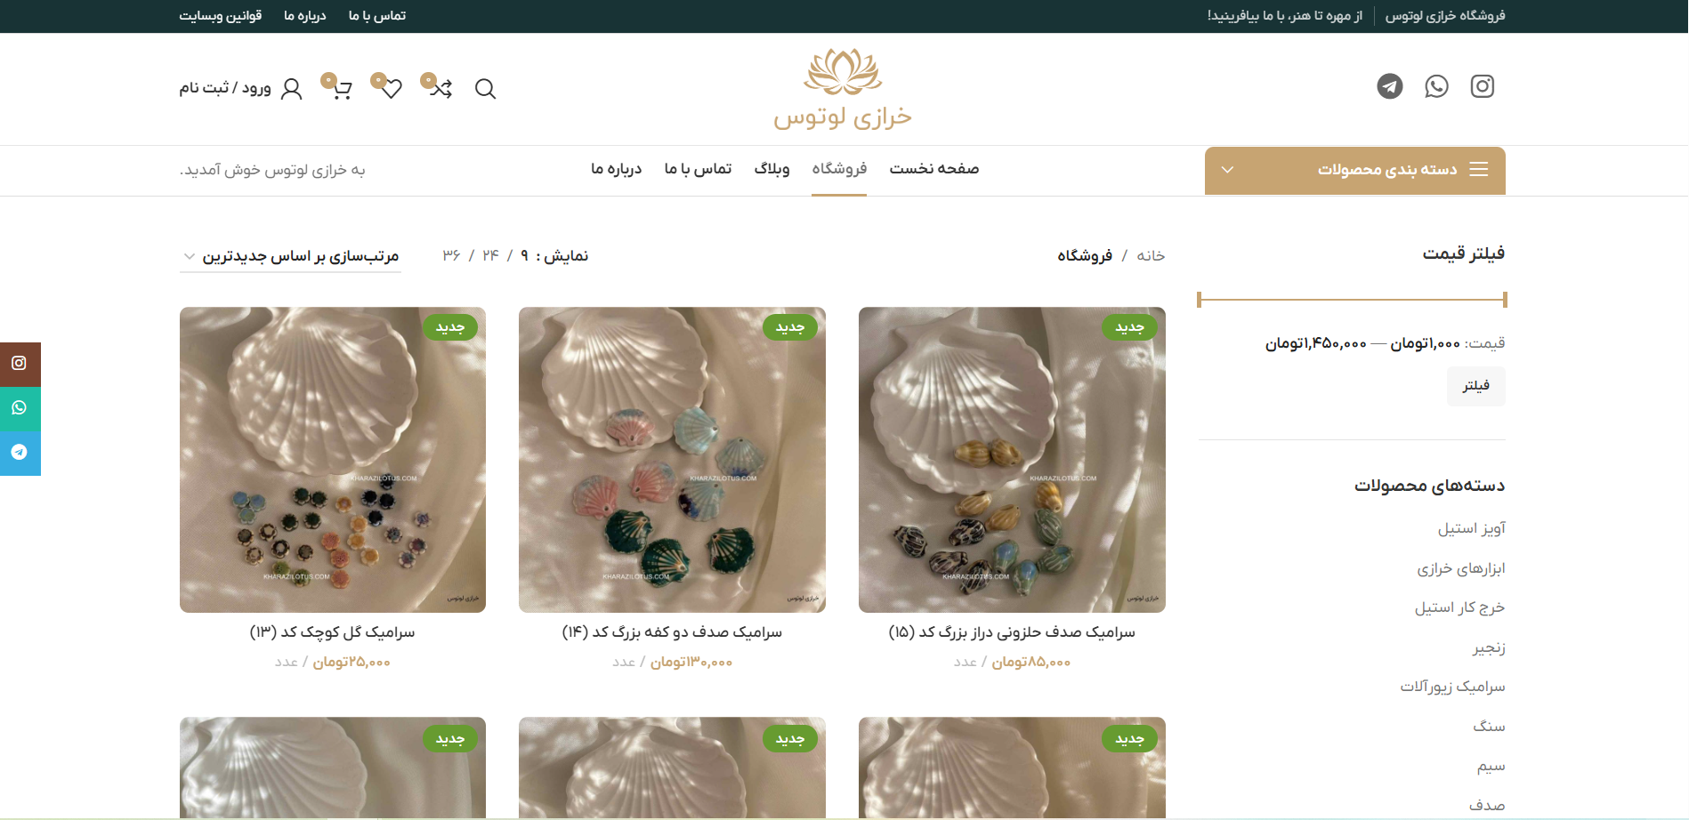
Task: Click the search magnifier icon
Action: click(x=485, y=88)
